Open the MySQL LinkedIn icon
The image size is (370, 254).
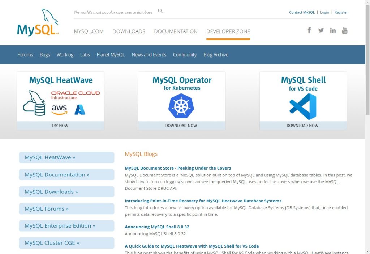(333, 30)
